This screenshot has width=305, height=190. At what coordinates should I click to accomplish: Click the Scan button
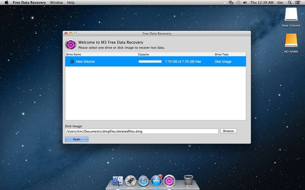coord(77,139)
